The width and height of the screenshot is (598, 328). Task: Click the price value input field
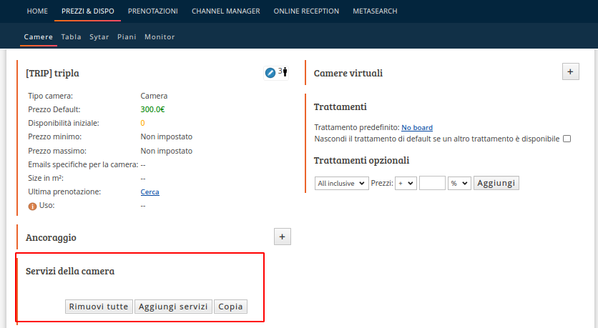tap(432, 183)
